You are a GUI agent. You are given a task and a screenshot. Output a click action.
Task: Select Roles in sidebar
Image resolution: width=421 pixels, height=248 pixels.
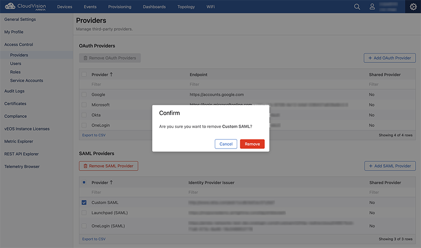click(x=15, y=72)
